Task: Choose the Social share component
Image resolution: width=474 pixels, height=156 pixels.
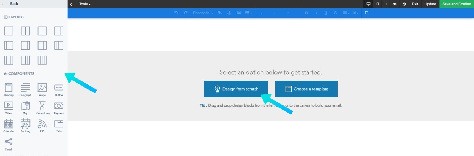Action: coord(9,142)
